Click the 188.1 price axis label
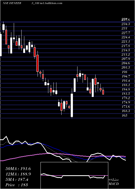 pyautogui.click(x=126, y=85)
